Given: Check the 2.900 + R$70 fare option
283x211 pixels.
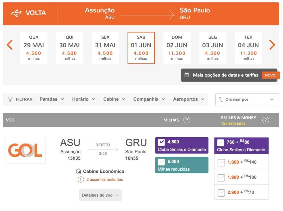Looking at the screenshot, I should coord(221,192).
